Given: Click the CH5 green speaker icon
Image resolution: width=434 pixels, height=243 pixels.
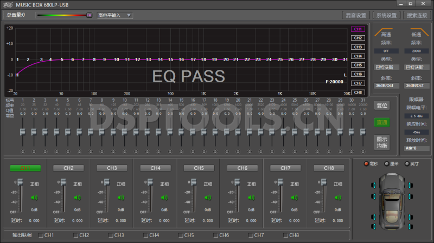Looking at the screenshot, I should coord(208,198).
